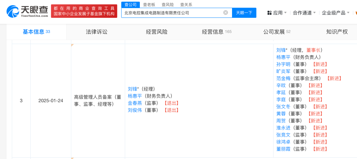Open 张竞文 (监事) profile link
Screen dimensions: 357x159
pos(284,135)
